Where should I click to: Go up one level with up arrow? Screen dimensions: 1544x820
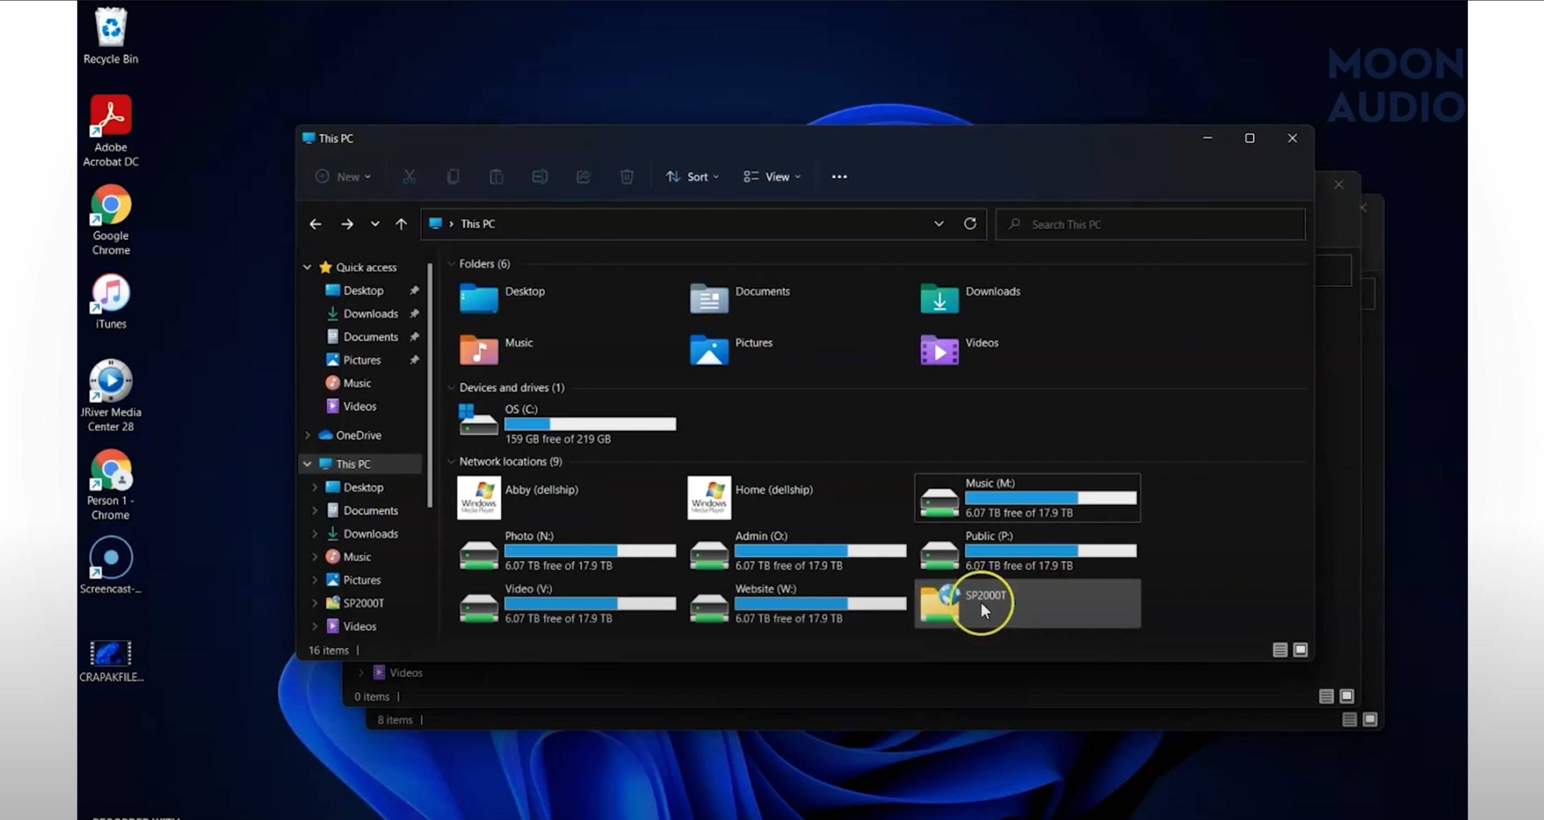pyautogui.click(x=401, y=224)
